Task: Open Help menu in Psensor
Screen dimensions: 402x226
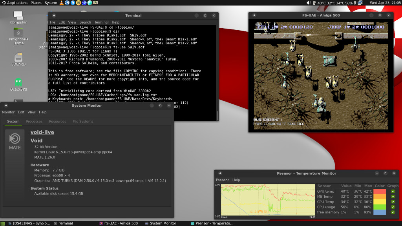Action: coord(236,180)
